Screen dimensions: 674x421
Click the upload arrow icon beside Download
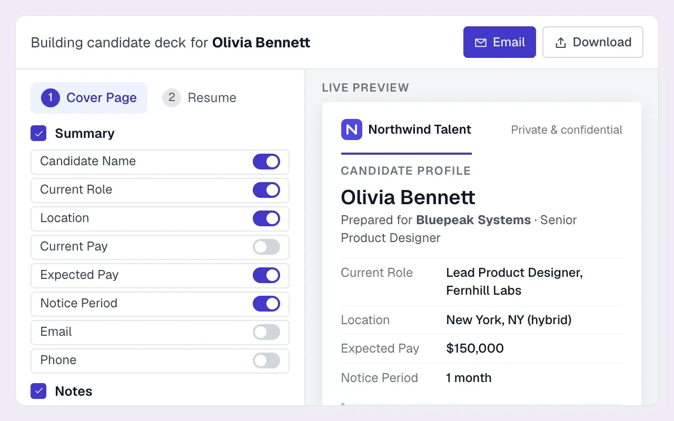(561, 43)
